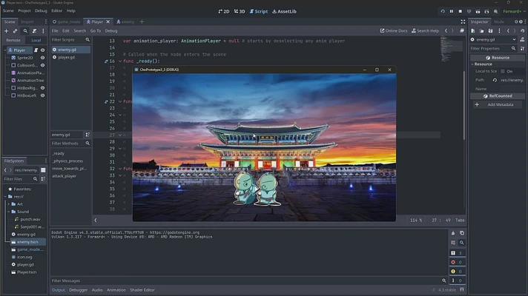Enable Local to Scene checkbox
The height and width of the screenshot is (296, 528).
(503, 71)
